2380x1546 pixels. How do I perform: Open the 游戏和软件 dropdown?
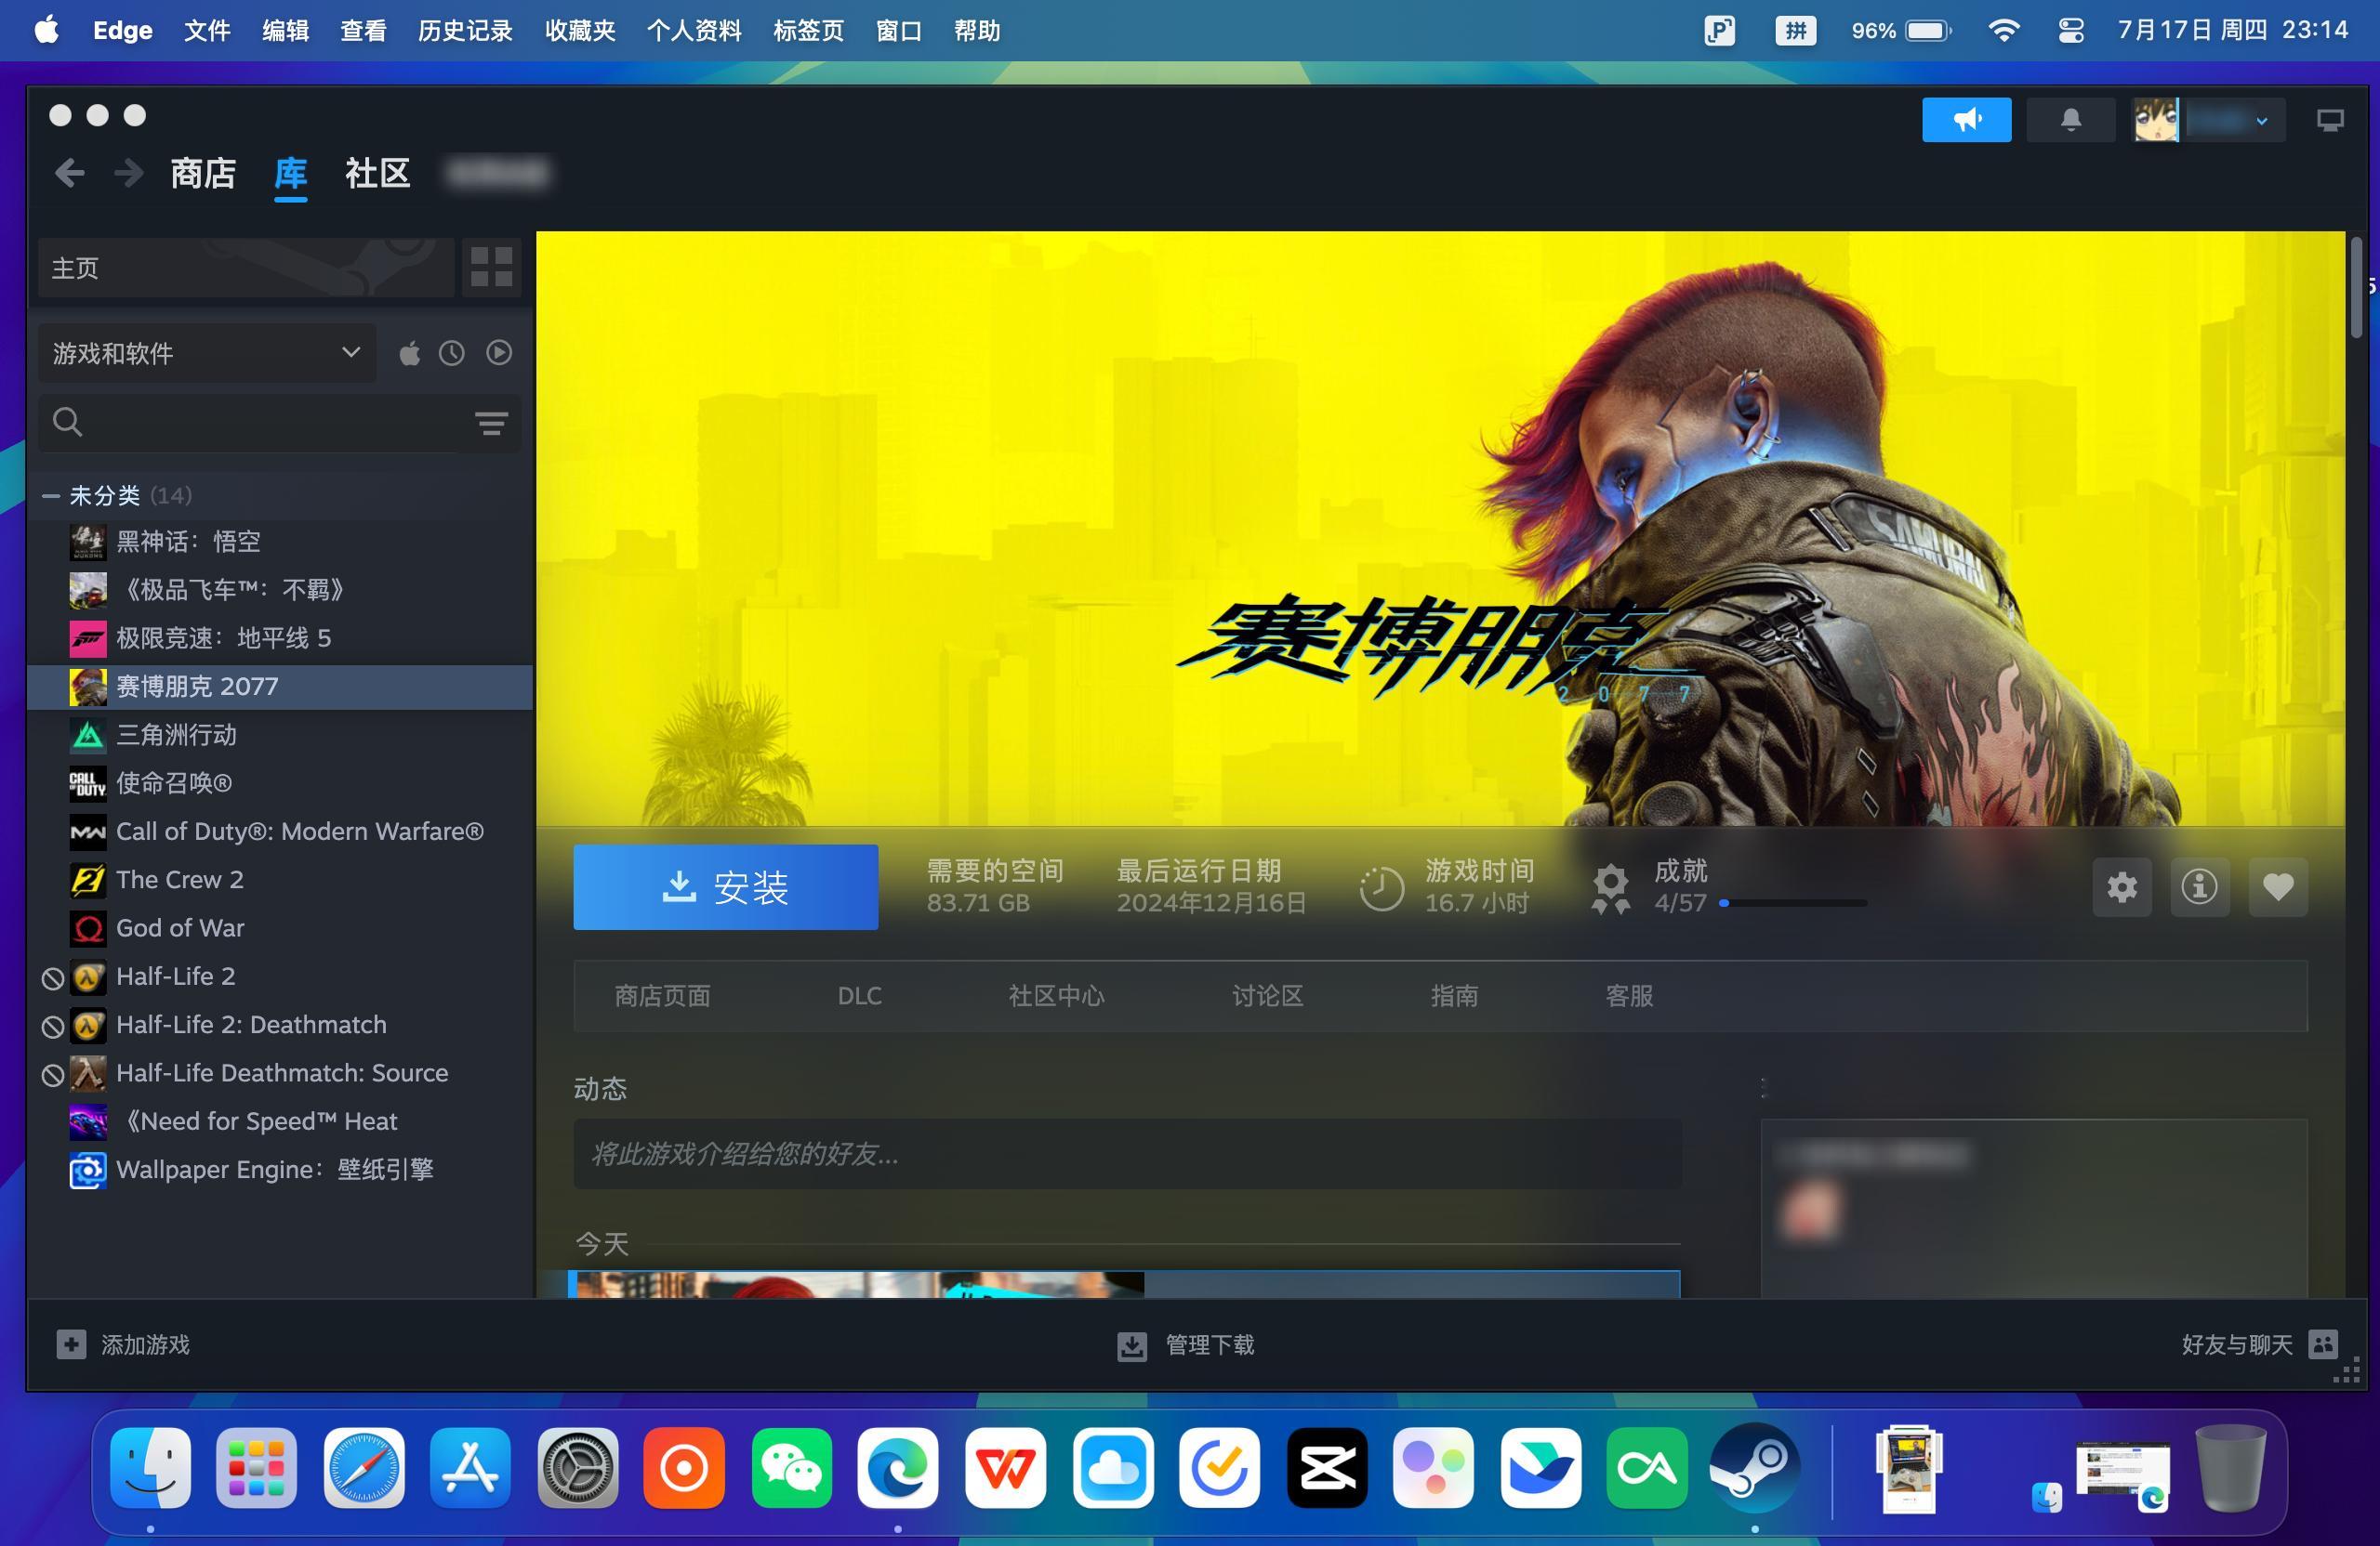click(x=207, y=353)
